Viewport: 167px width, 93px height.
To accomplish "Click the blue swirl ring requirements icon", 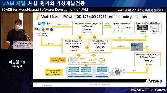I will click(x=48, y=24).
